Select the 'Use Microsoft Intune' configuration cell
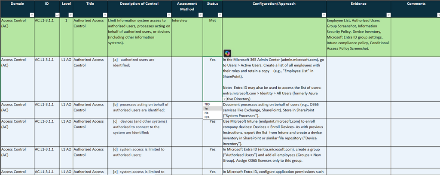The width and height of the screenshot is (440, 175). coord(274,132)
